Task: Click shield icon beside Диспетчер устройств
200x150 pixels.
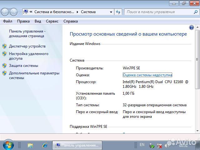Action: (4, 46)
